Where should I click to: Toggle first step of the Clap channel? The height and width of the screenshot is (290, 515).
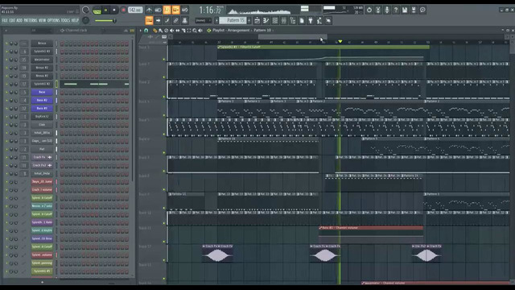pos(62,125)
